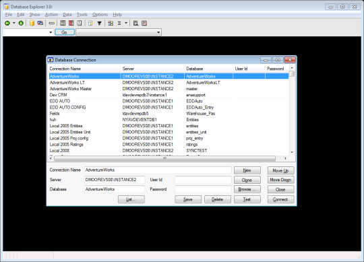Screen dimensions: 364x262
Task: Click the New button
Action: tap(247, 170)
